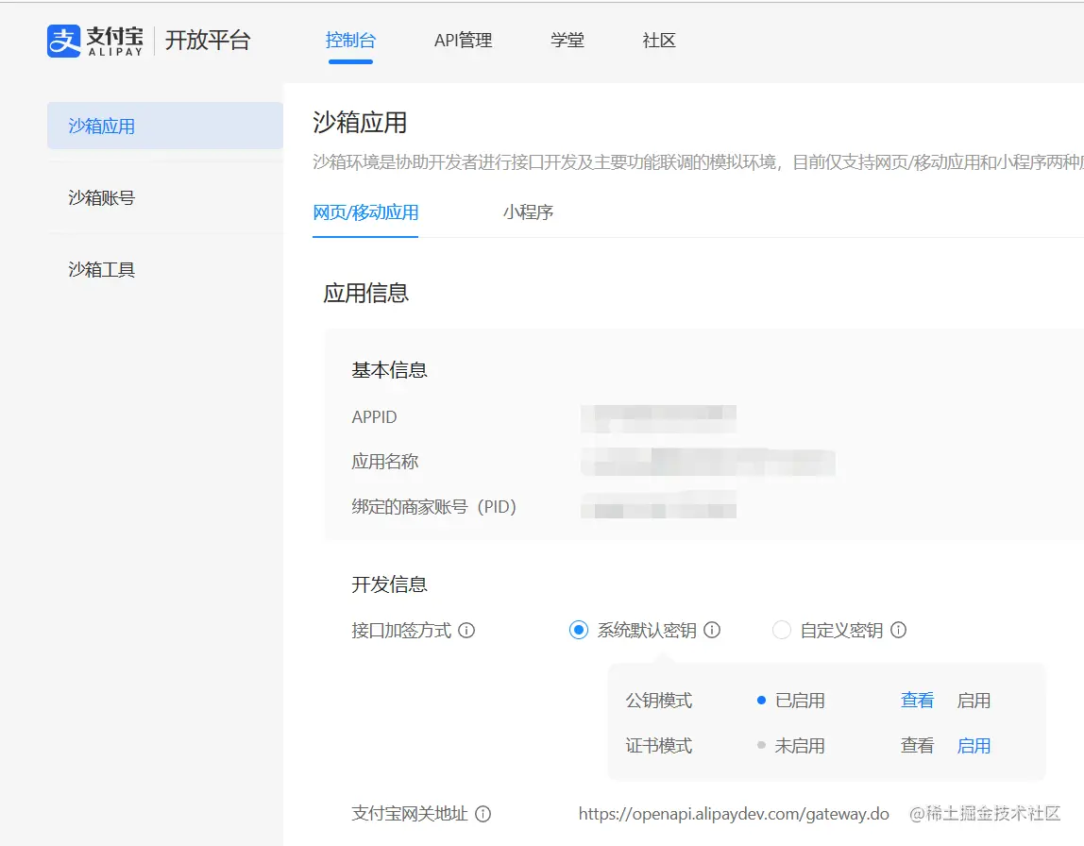
Task: Select the 系统默认密钥 radio button
Action: (579, 631)
